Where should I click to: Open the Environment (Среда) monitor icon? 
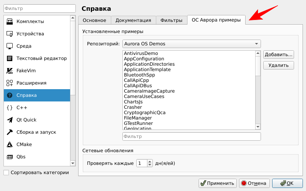pos(10,46)
